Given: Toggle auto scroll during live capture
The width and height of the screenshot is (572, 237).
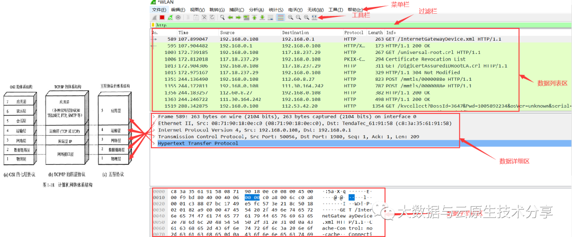Looking at the screenshot, I should pos(270,17).
